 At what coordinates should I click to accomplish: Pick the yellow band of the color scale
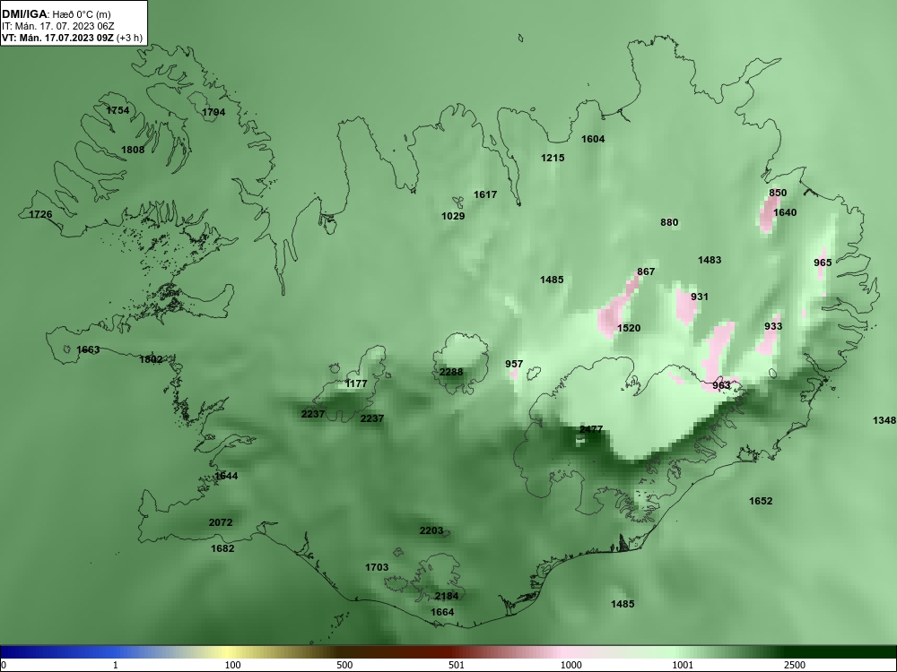click(x=229, y=652)
